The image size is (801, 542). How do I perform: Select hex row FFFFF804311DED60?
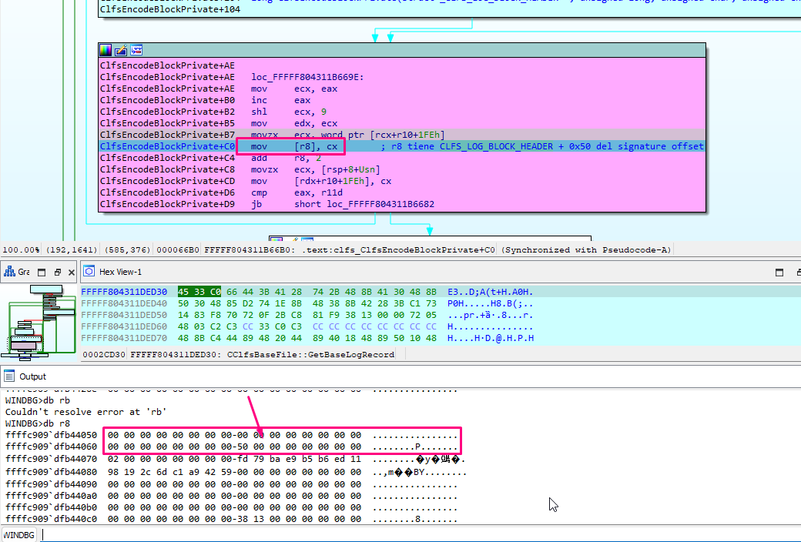[x=307, y=326]
